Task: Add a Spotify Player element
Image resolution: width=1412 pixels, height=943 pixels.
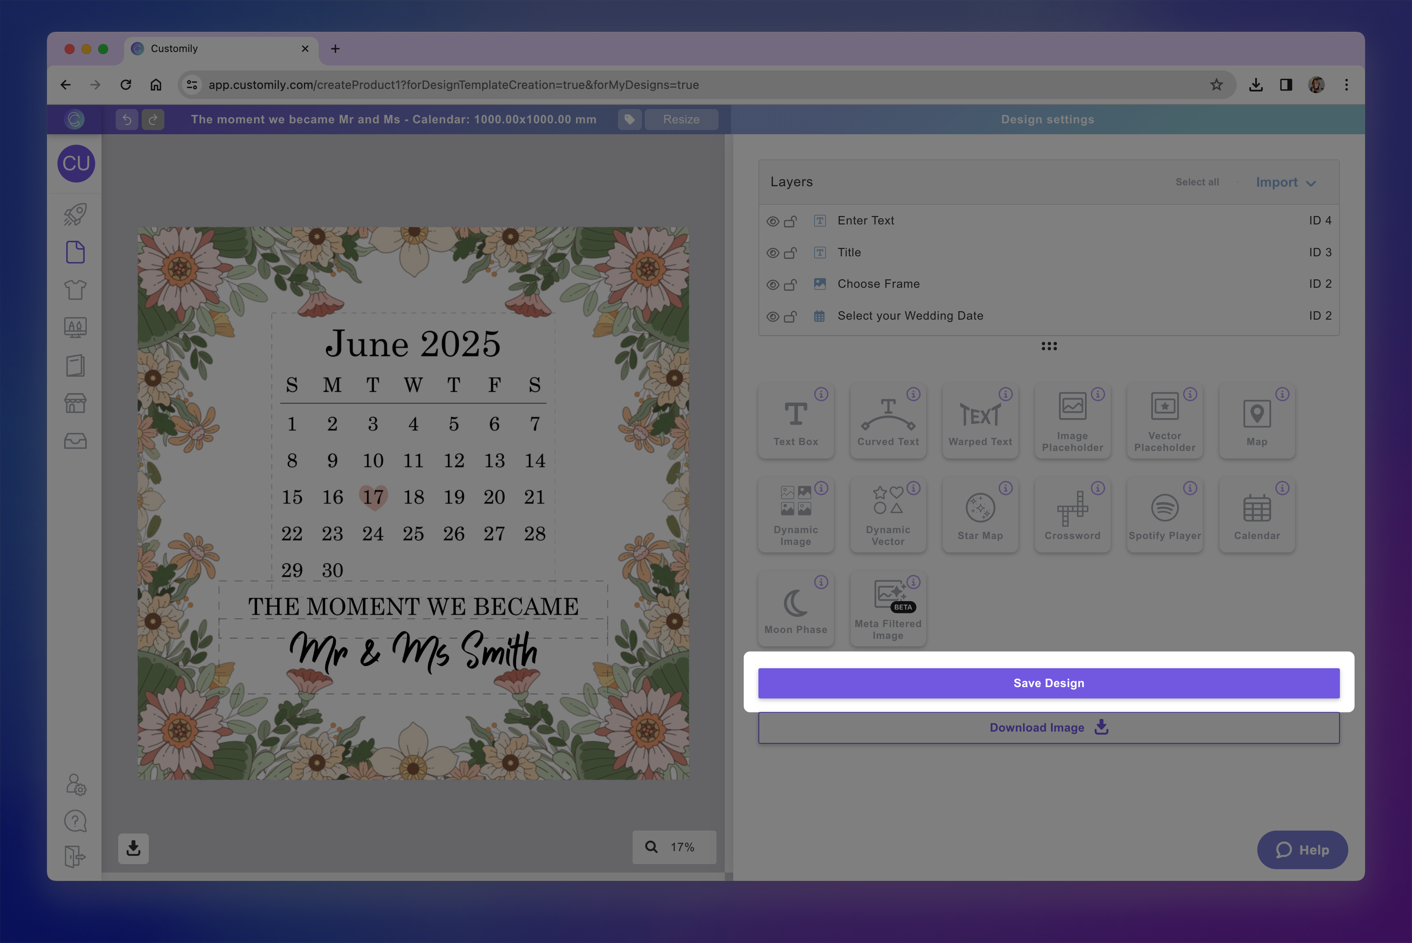Action: (x=1164, y=515)
